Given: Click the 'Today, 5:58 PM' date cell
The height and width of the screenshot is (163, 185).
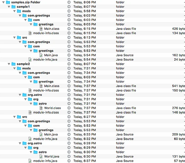Looking at the screenshot, I should pyautogui.click(x=85, y=11).
